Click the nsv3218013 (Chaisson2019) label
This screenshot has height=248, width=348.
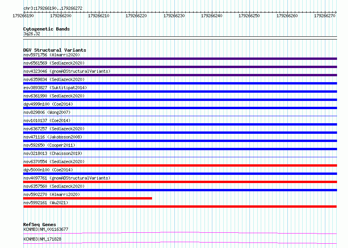(53, 153)
